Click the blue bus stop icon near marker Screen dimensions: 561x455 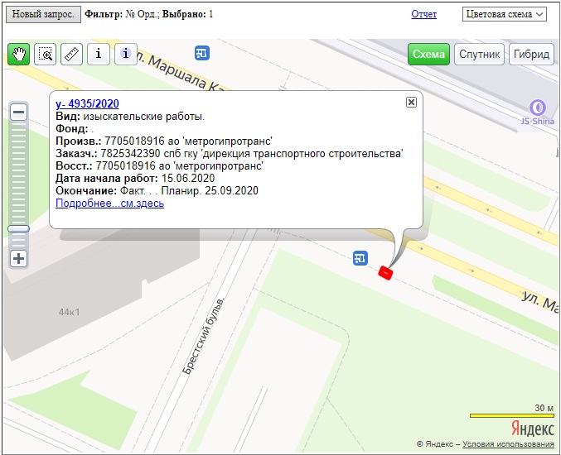360,258
